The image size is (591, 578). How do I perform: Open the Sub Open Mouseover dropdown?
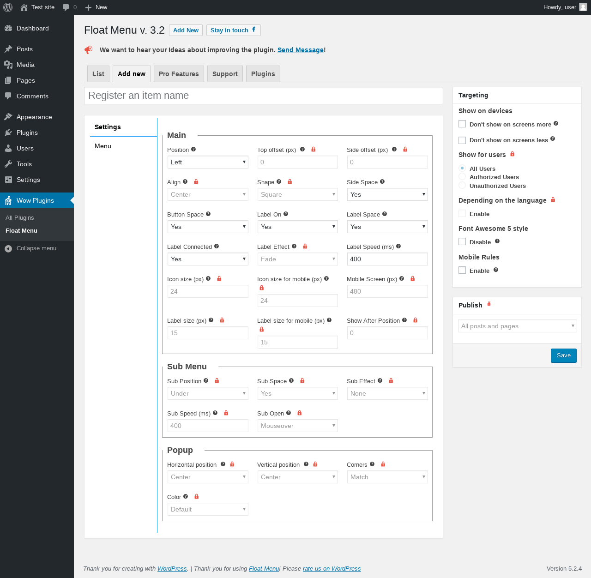(298, 426)
